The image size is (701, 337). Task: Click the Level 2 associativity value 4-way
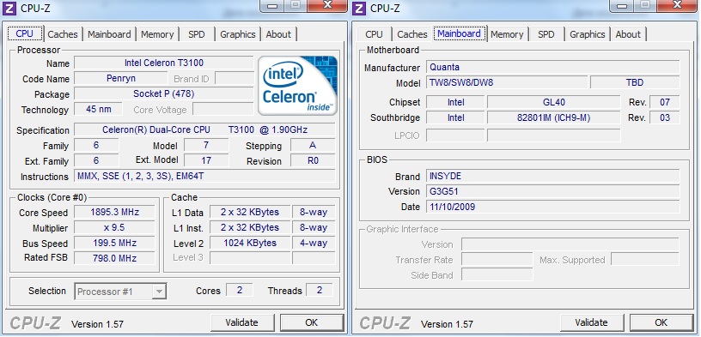click(x=314, y=243)
